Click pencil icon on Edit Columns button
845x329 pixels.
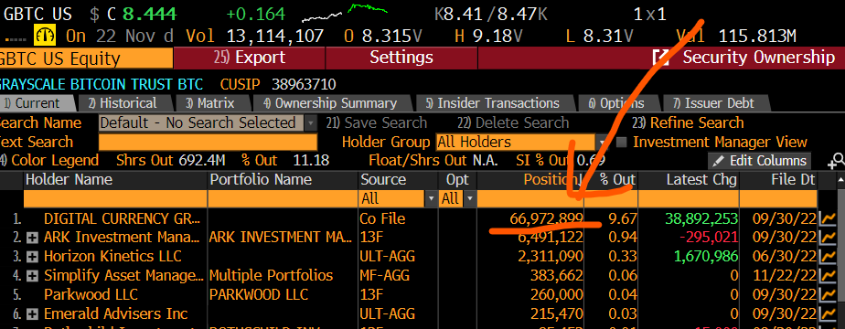pyautogui.click(x=719, y=161)
